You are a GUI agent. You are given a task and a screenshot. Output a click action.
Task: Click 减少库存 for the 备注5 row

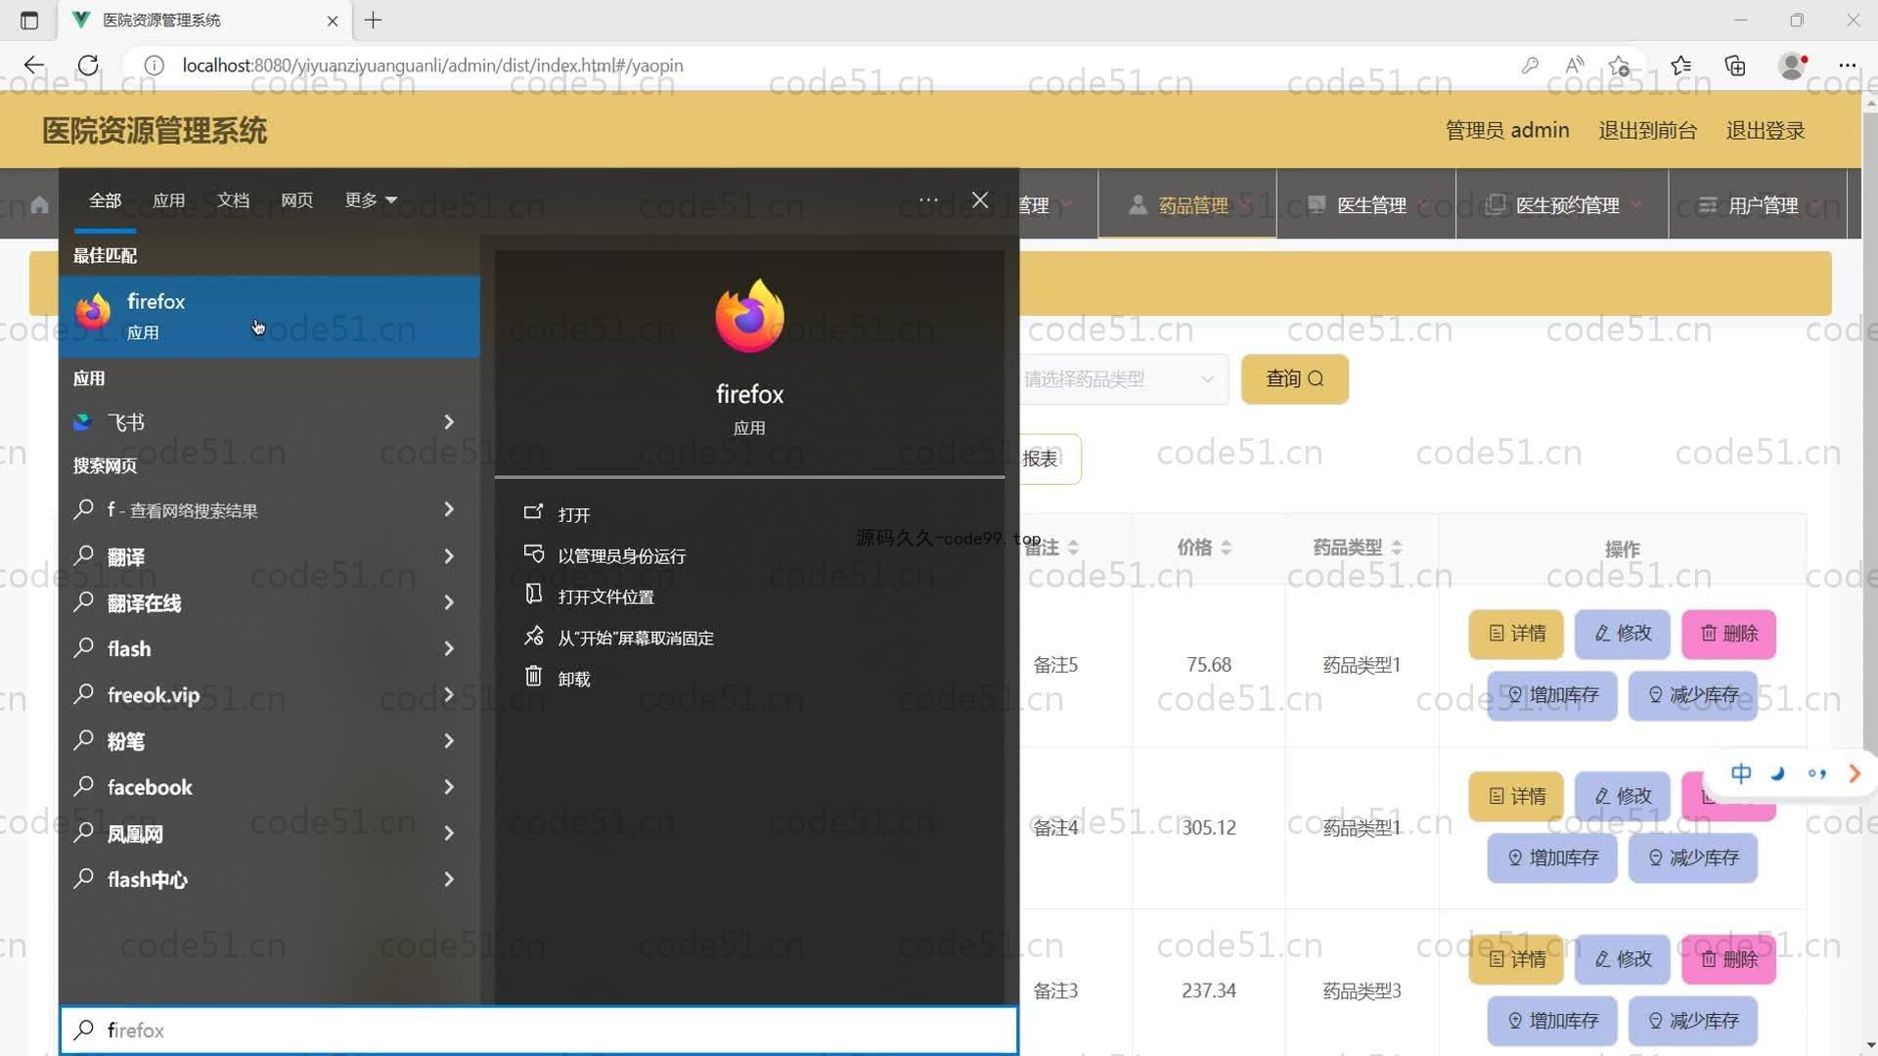click(1693, 695)
